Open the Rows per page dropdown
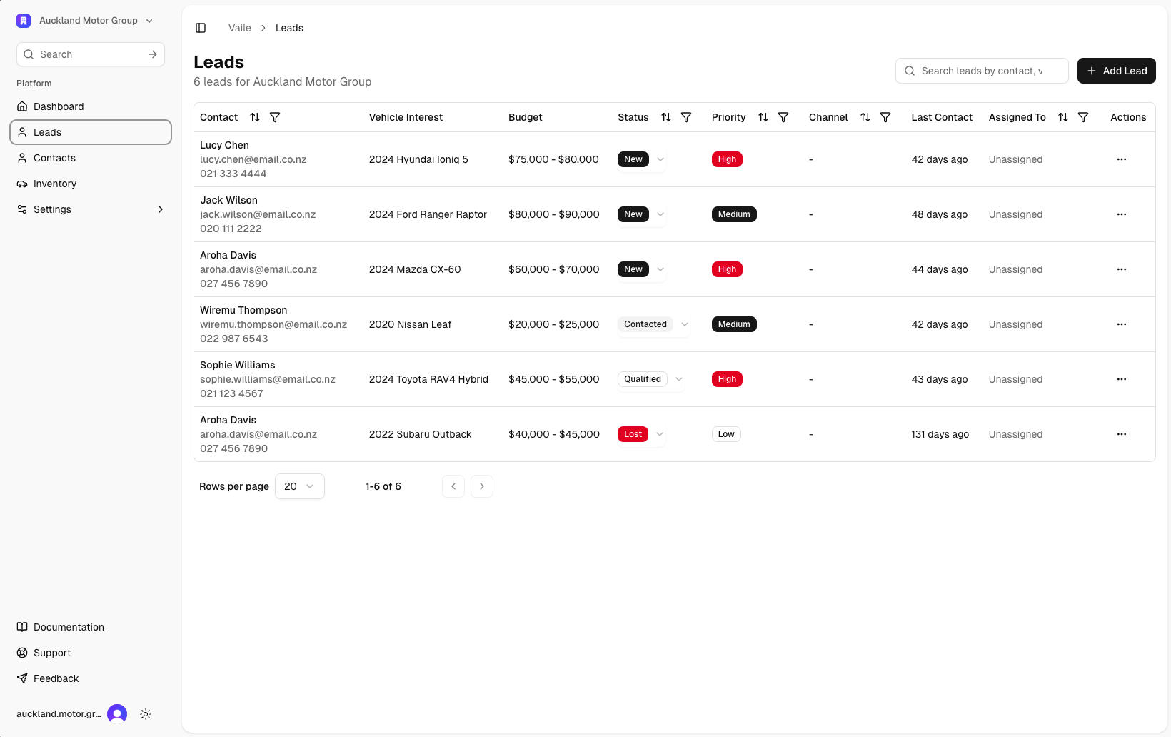 pyautogui.click(x=299, y=486)
